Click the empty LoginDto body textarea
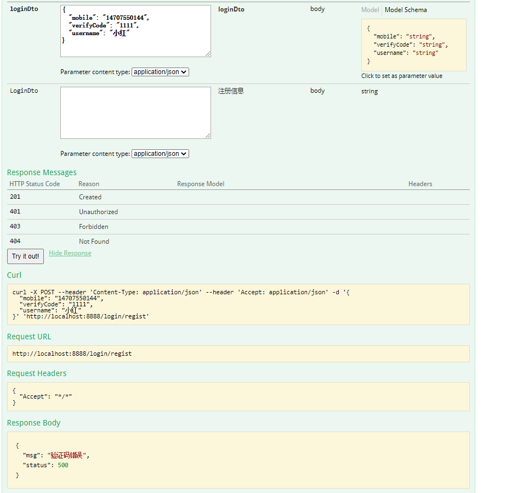The height and width of the screenshot is (493, 529). 135,113
